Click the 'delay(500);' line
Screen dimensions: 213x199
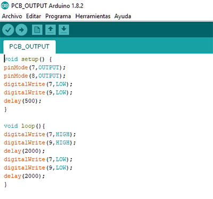[22, 101]
